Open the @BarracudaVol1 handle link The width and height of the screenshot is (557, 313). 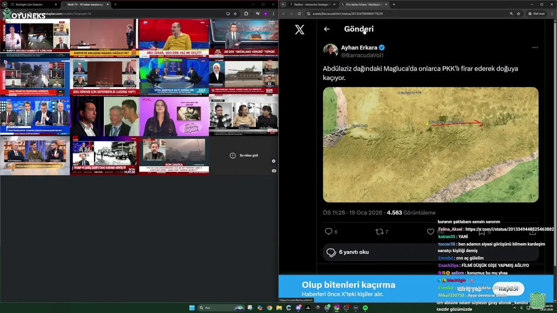(x=362, y=55)
